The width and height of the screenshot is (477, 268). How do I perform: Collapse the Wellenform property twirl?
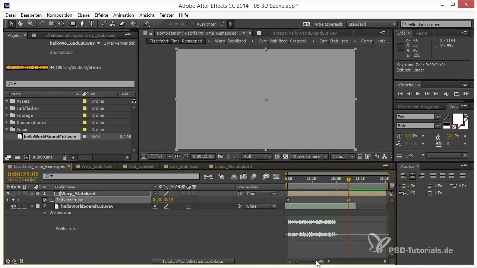pyautogui.click(x=45, y=213)
